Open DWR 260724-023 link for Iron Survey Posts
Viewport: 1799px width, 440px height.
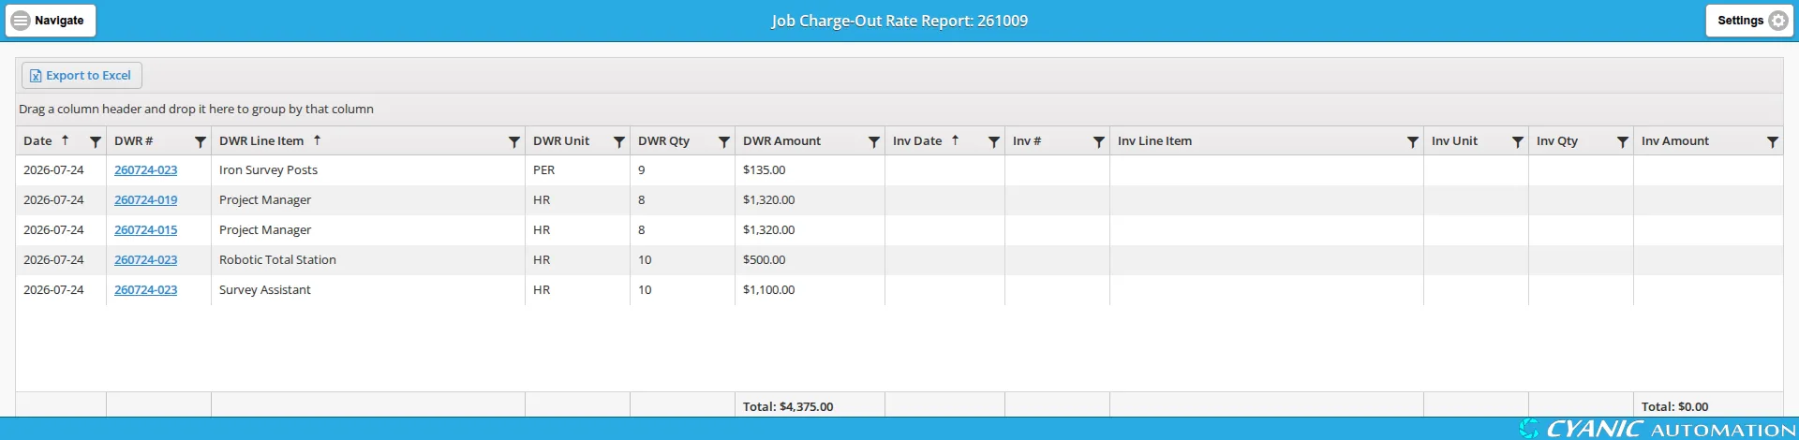(x=145, y=170)
